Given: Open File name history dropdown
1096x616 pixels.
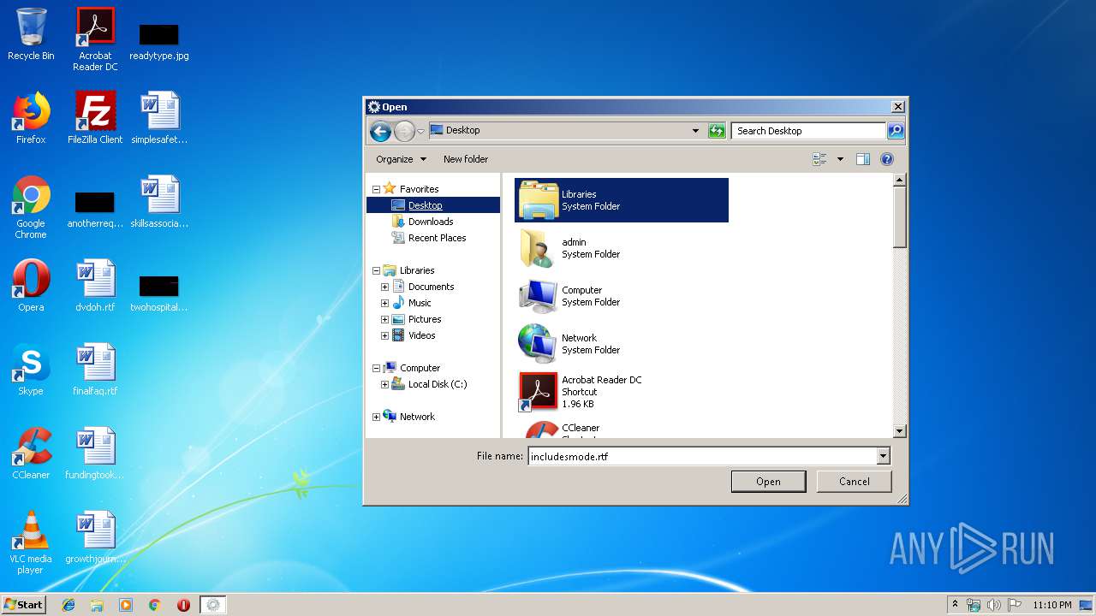Looking at the screenshot, I should click(x=883, y=456).
